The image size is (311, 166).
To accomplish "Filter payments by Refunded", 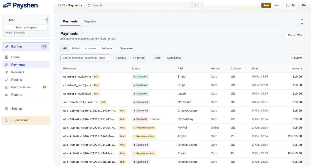I will 107,48.
